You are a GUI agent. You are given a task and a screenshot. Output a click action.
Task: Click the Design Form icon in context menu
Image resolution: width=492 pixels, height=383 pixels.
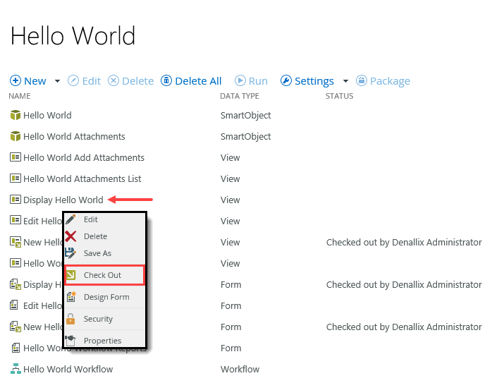pyautogui.click(x=70, y=297)
